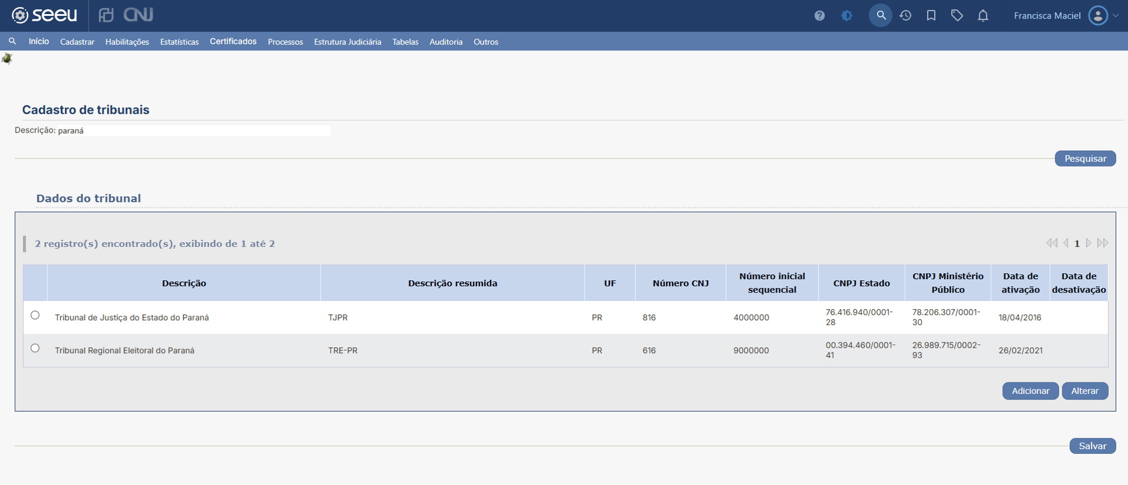Click the UF column header
The width and height of the screenshot is (1128, 485).
pyautogui.click(x=610, y=283)
